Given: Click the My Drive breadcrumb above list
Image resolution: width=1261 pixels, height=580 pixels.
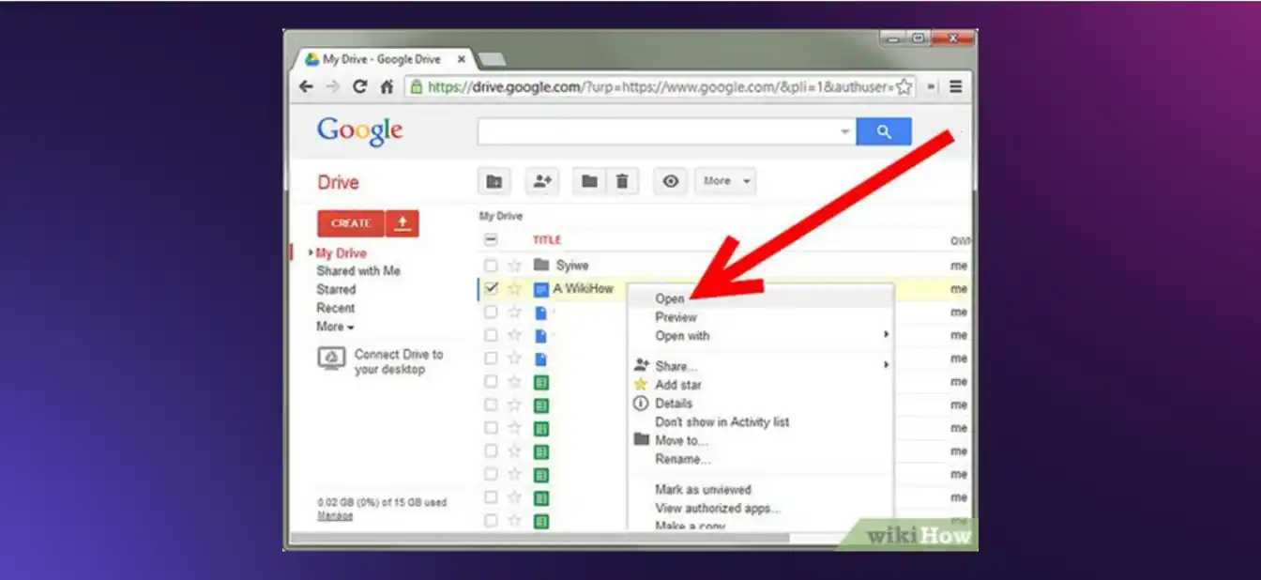Looking at the screenshot, I should tap(501, 216).
